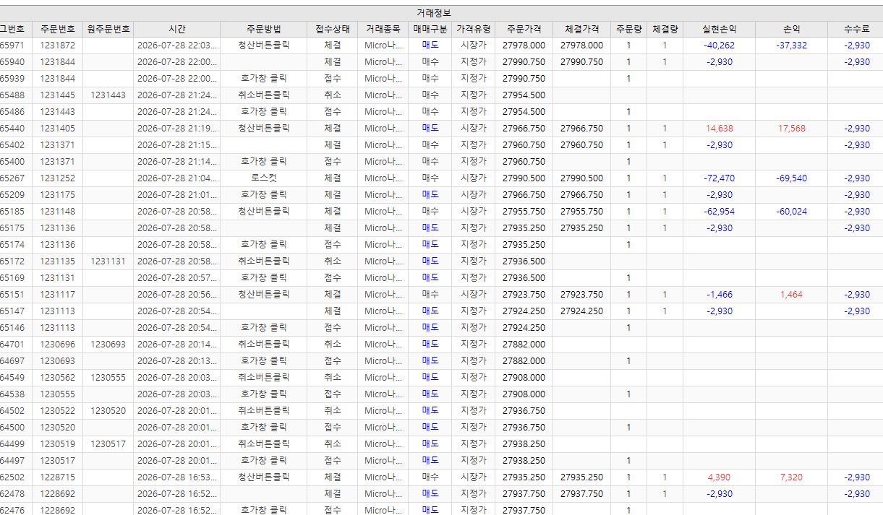Screen dimensions: 883x515
Task: Select row number 64500
Action: 12,428
